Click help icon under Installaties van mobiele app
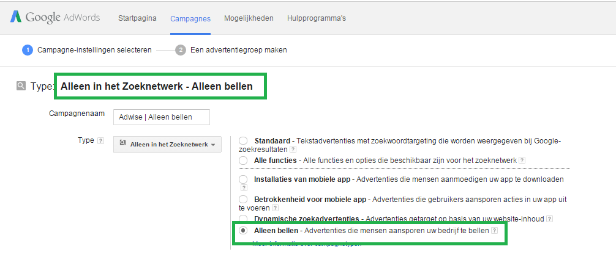The width and height of the screenshot is (616, 260). point(243,188)
